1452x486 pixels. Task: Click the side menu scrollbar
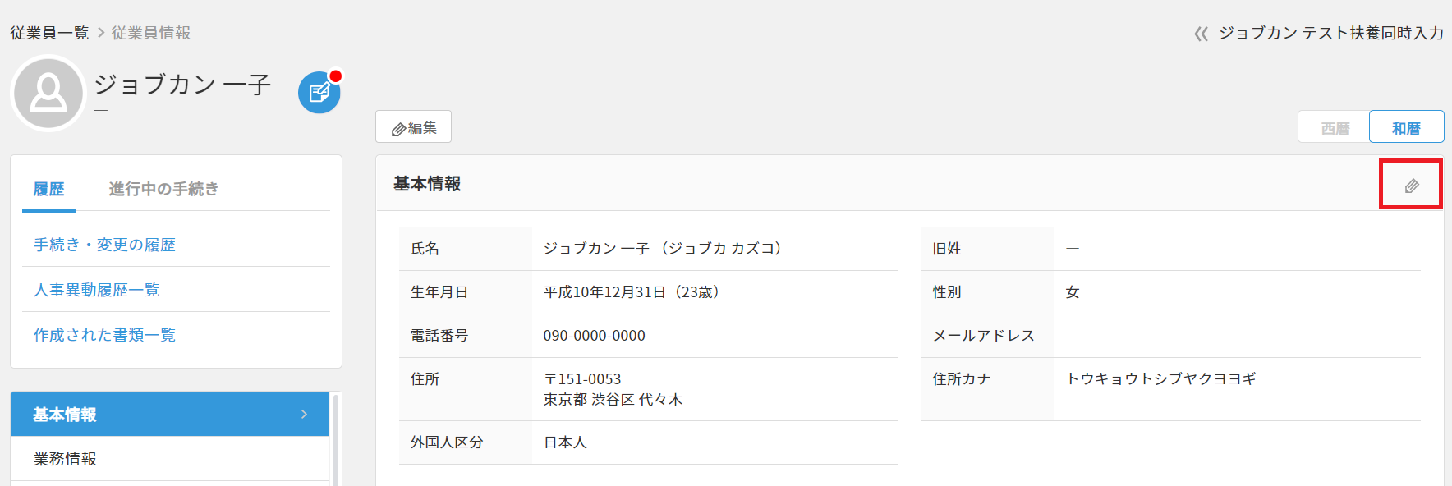tap(336, 439)
